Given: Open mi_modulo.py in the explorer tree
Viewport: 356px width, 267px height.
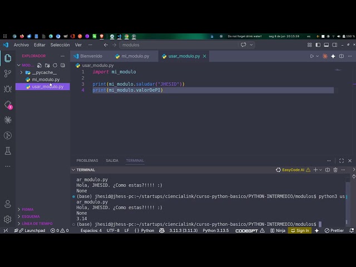Looking at the screenshot, I should click(46, 80).
